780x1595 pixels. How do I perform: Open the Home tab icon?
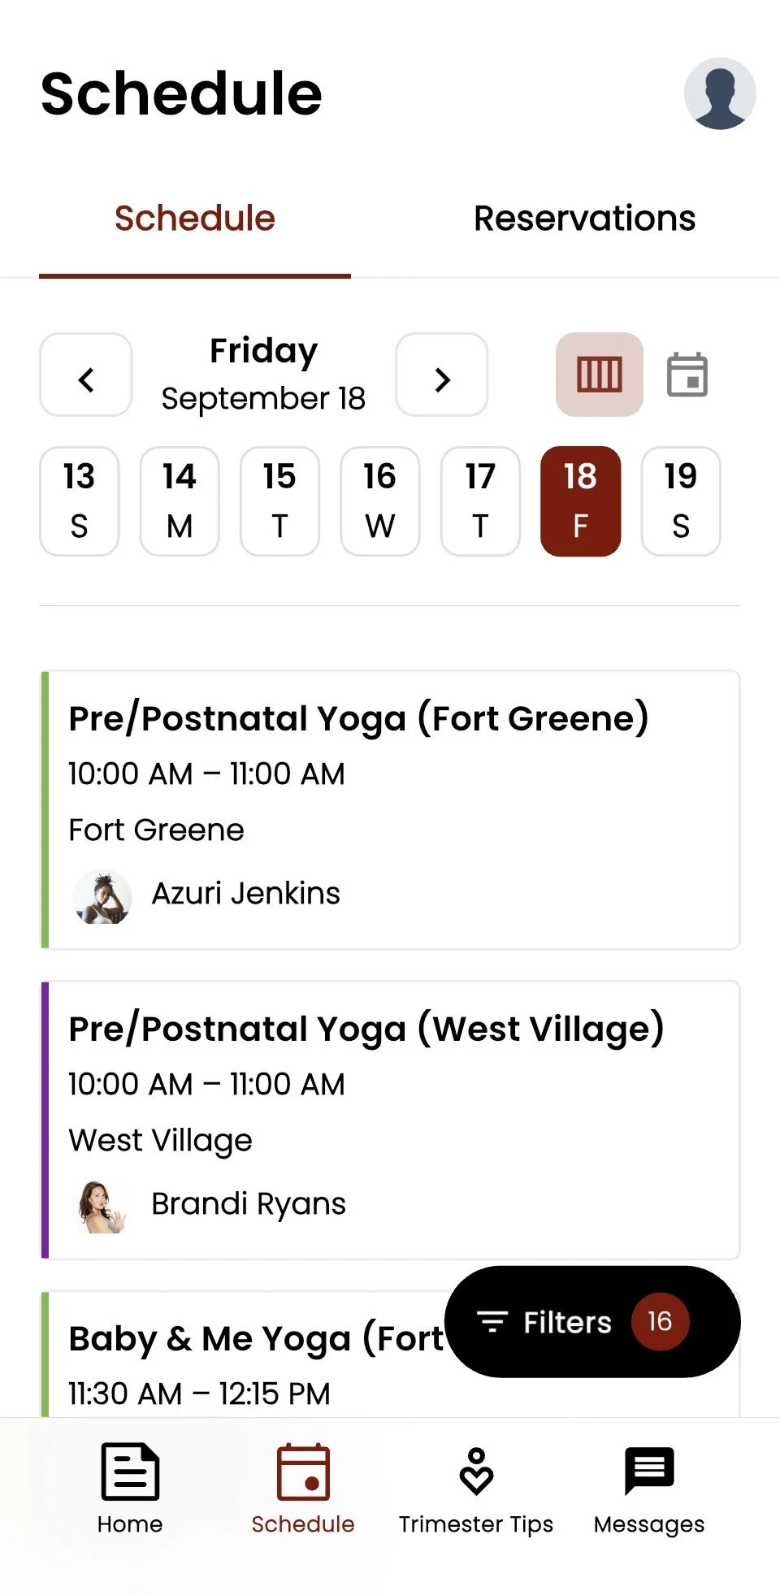[x=130, y=1471]
